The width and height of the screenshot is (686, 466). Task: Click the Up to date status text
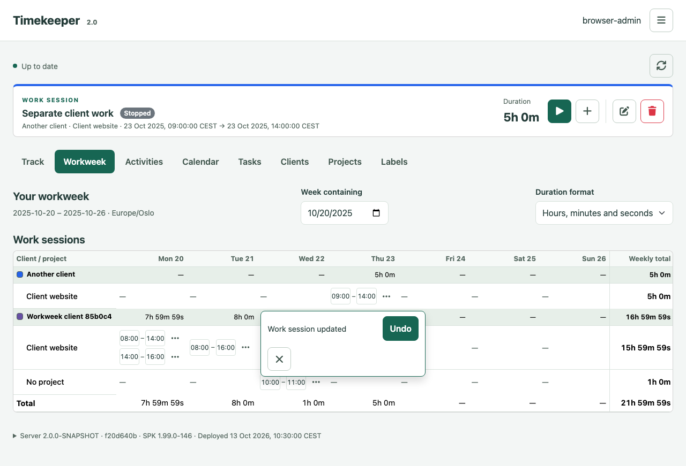point(40,66)
